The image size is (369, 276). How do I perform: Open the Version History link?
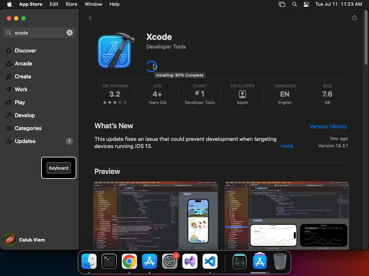(328, 126)
